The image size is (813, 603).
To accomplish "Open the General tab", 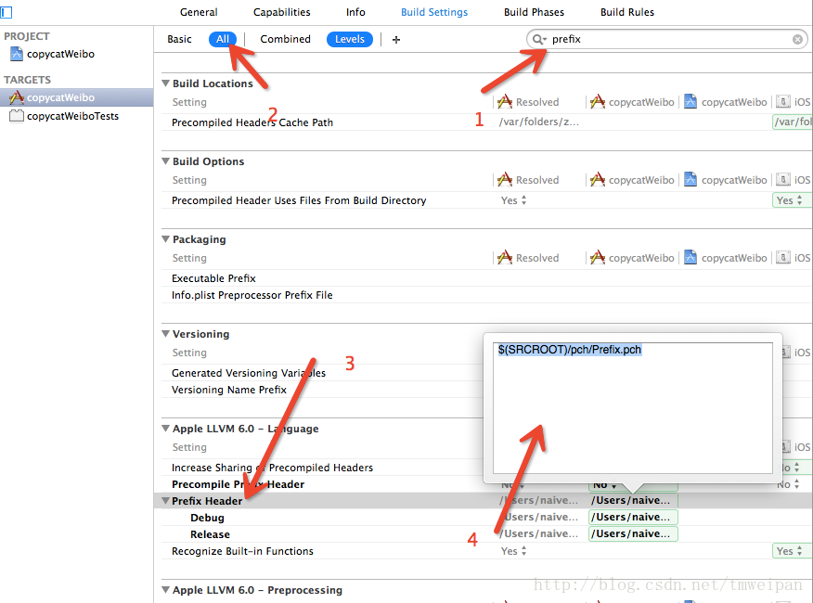I will pyautogui.click(x=199, y=12).
